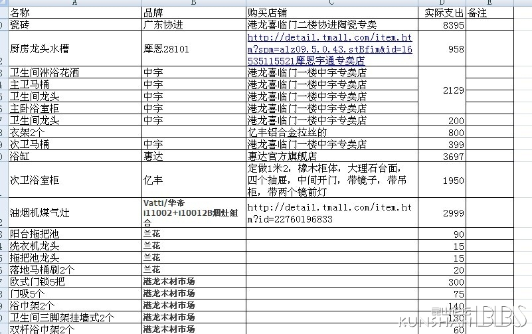The height and width of the screenshot is (334, 532).
Task: Select the amount cell 75
Action: pyautogui.click(x=442, y=293)
